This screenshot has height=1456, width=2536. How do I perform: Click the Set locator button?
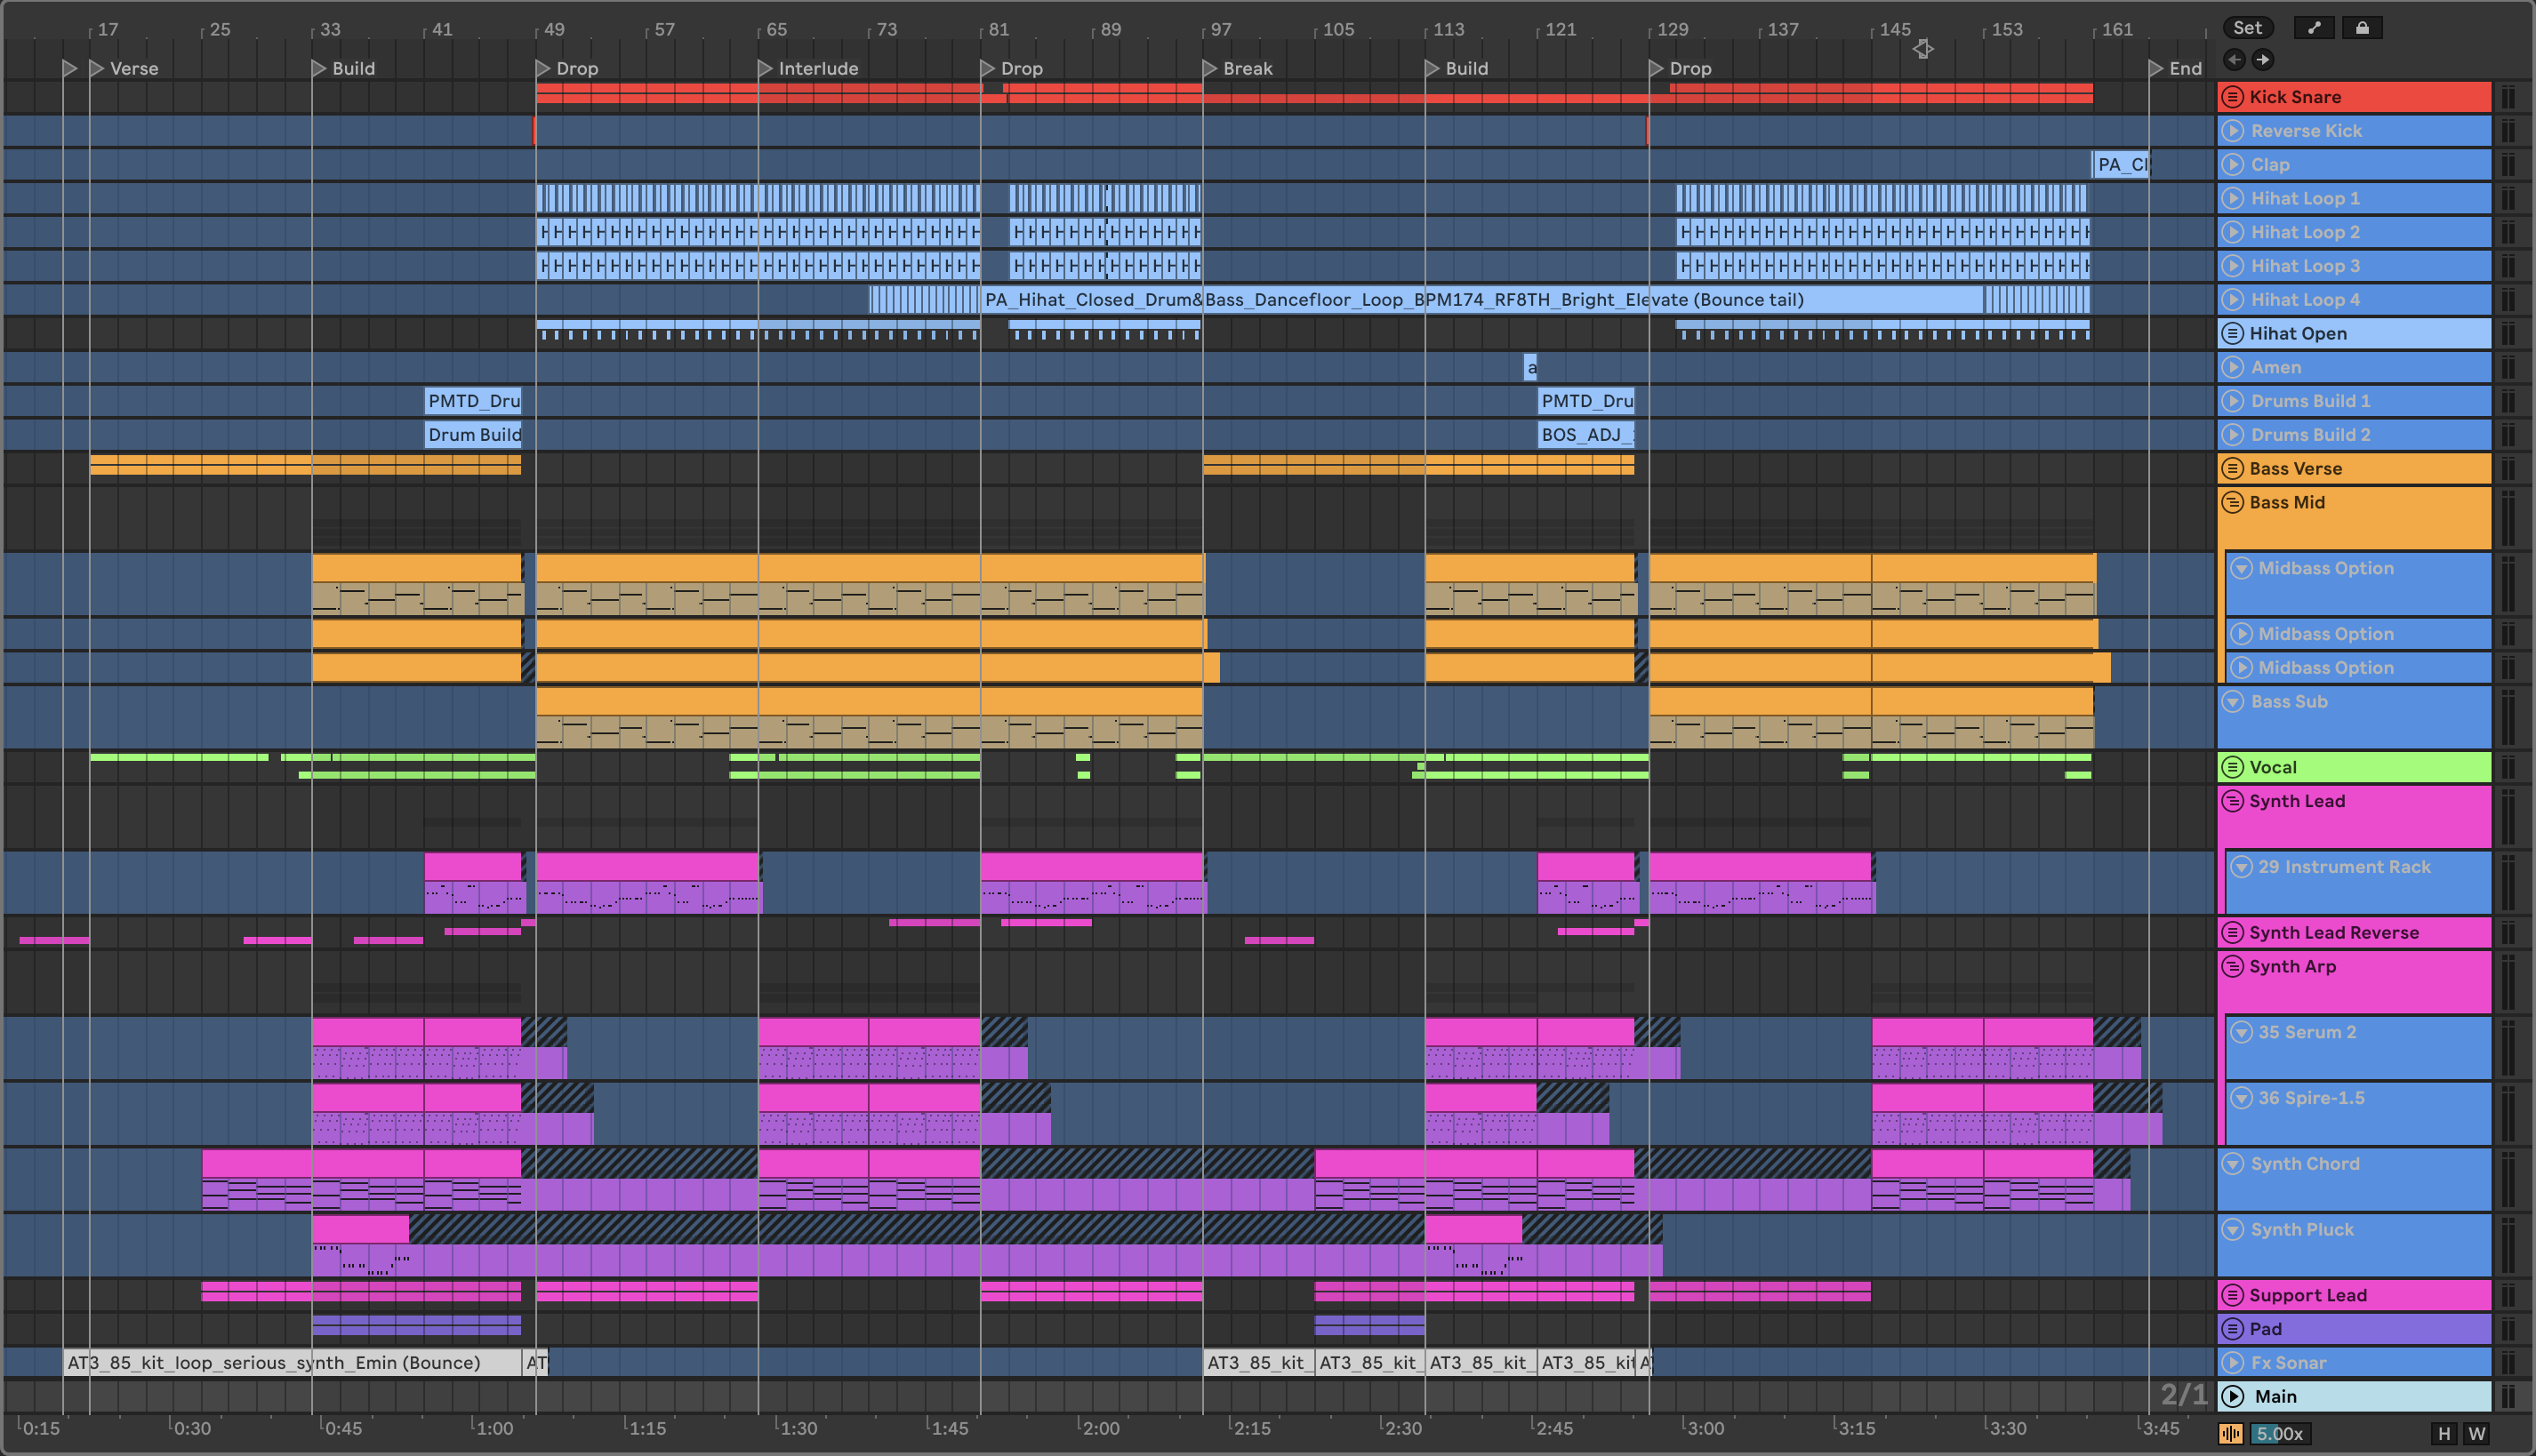coord(2247,28)
